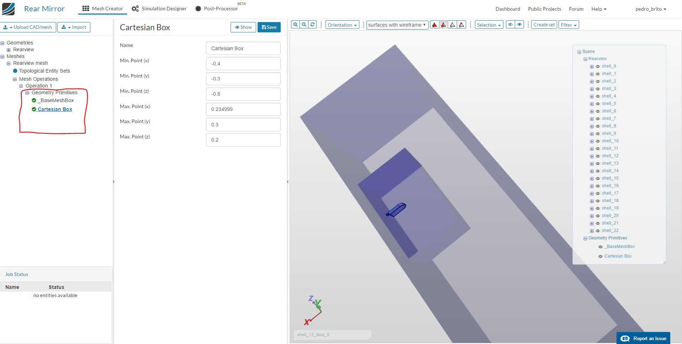Viewport: 682px width, 344px height.
Task: Click the Create set button
Action: tap(544, 25)
